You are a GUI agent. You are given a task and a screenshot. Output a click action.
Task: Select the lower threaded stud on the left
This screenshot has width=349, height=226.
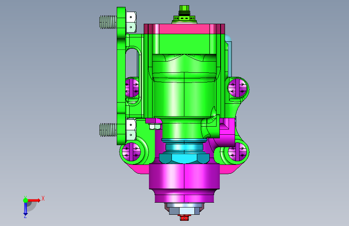click(108, 129)
